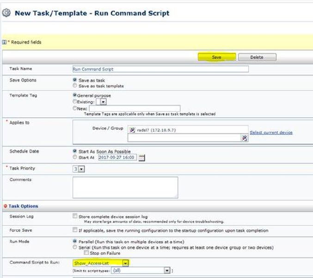Open the device selector icon below radsl7
The height and width of the screenshot is (278, 313).
tap(245, 138)
